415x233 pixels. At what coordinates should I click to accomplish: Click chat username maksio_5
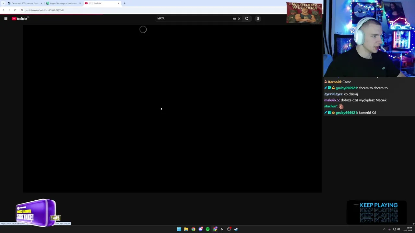(x=332, y=100)
